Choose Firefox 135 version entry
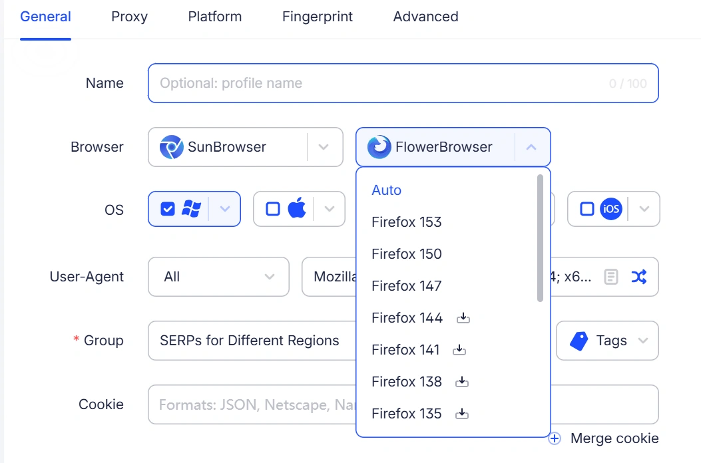The height and width of the screenshot is (463, 701). [x=406, y=414]
